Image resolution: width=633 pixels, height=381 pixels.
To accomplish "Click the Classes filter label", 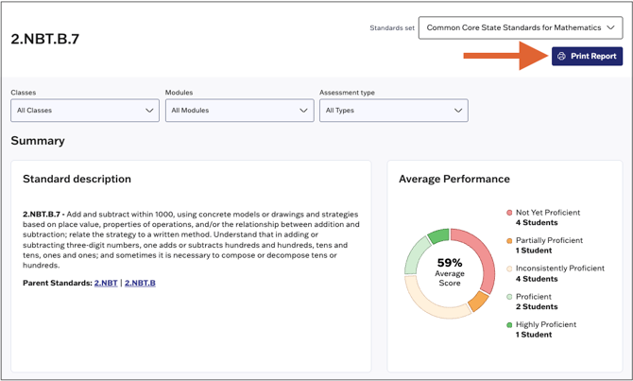I will [x=24, y=93].
